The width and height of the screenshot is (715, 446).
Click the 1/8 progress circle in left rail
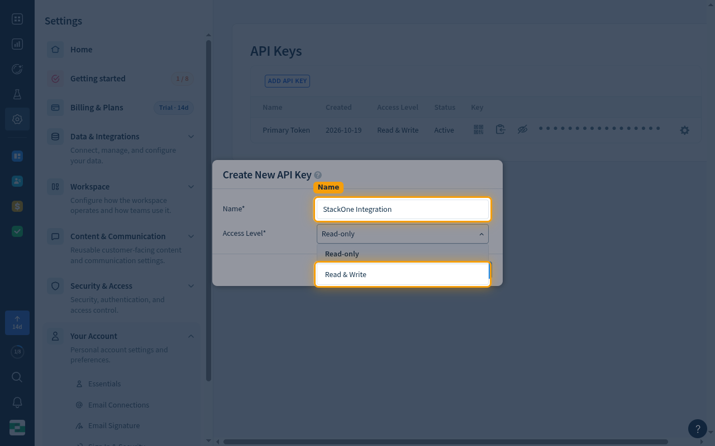pos(17,352)
